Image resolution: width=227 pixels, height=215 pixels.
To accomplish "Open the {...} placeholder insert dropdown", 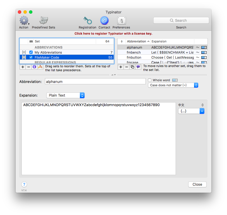I will (x=191, y=111).
